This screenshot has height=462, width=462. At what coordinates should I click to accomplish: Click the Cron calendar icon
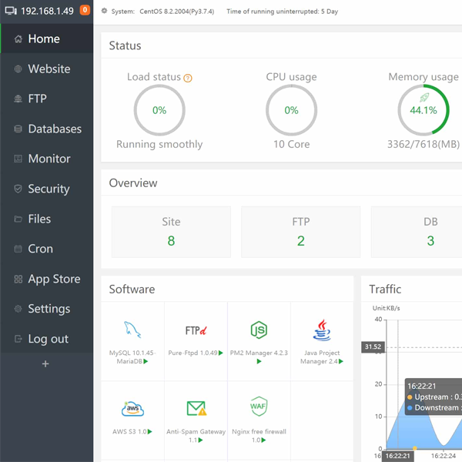coord(18,249)
